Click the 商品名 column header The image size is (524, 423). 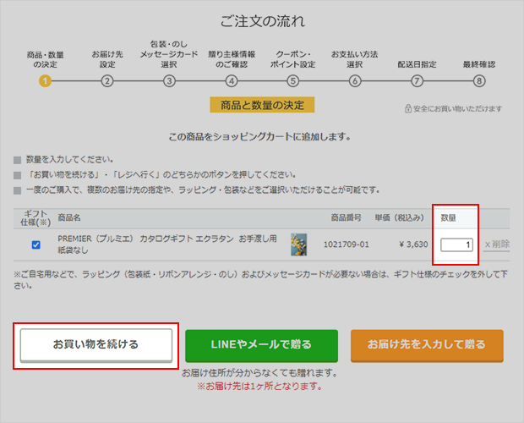pyautogui.click(x=69, y=218)
